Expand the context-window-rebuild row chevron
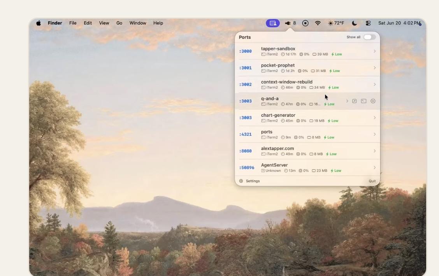Screen dimensions: 439x276 click(x=375, y=84)
